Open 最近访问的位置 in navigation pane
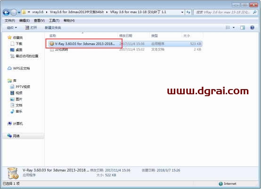 click(x=27, y=56)
